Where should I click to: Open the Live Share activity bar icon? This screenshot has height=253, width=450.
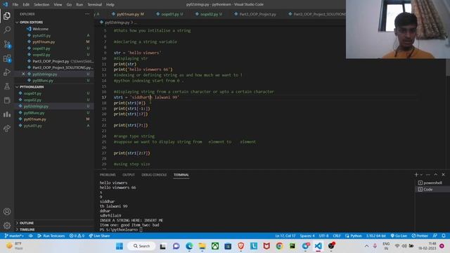[x=7, y=128]
